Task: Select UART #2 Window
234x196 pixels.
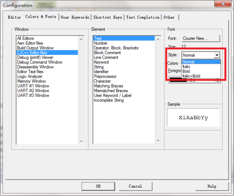Action: point(47,91)
